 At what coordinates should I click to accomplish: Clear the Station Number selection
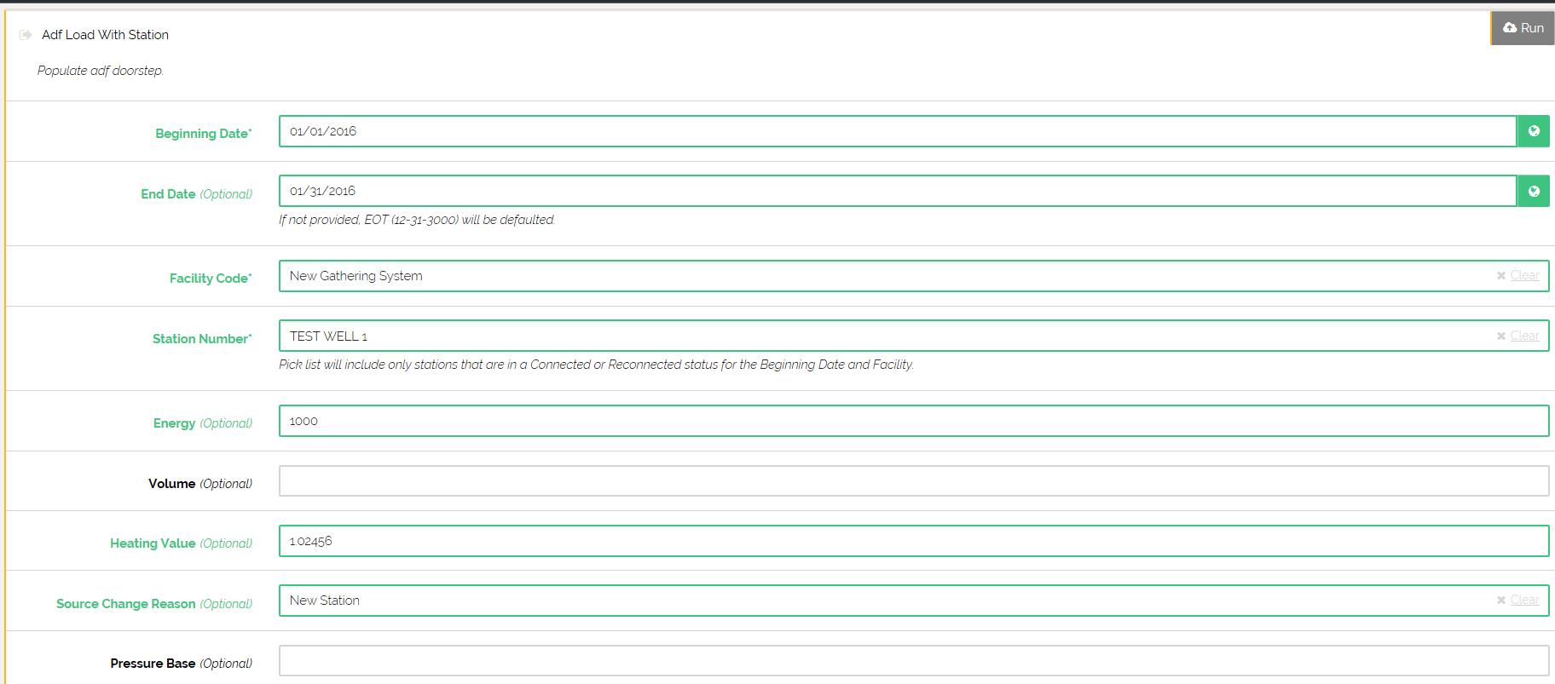(x=1517, y=336)
